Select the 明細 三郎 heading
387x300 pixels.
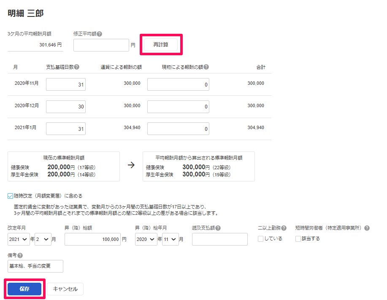point(25,13)
